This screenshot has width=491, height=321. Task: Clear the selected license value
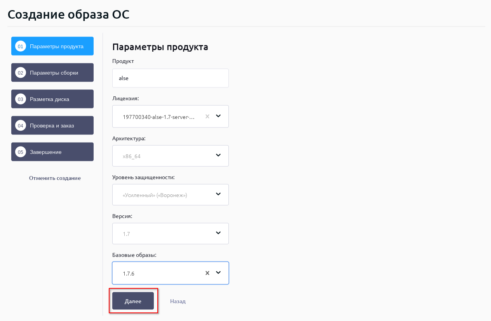[207, 116]
